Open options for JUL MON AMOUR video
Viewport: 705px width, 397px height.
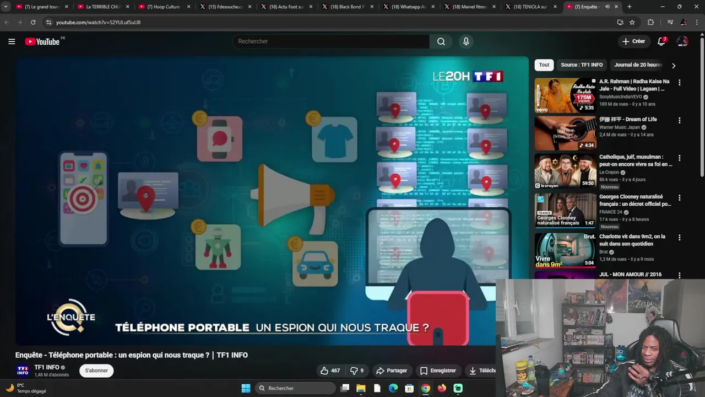pos(679,275)
